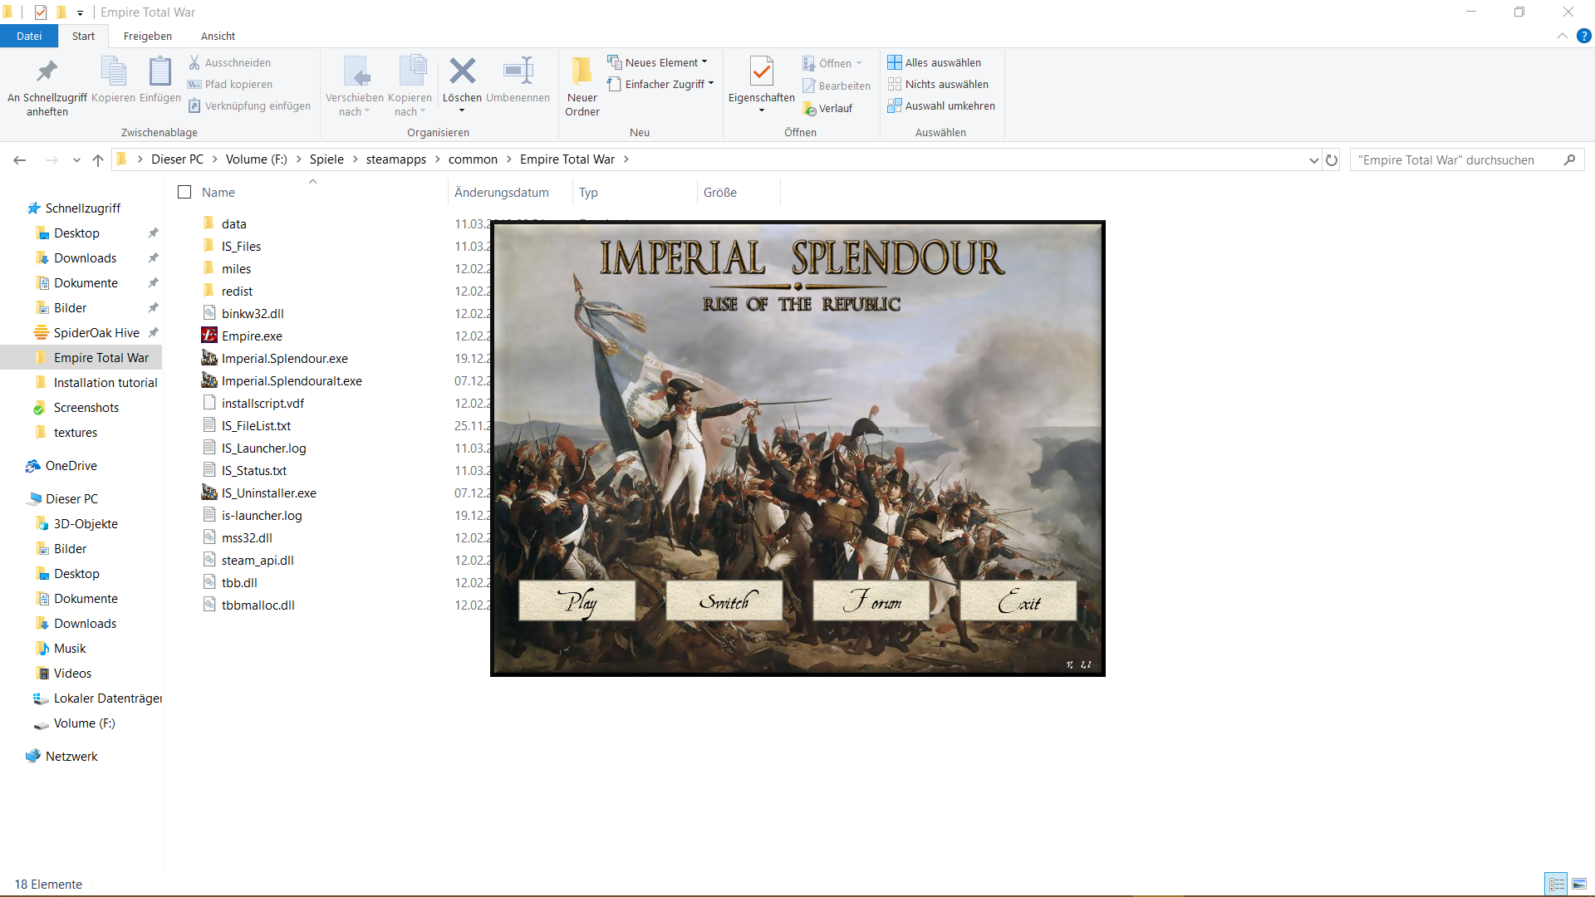Image resolution: width=1595 pixels, height=897 pixels.
Task: Click Nichts auswählen
Action: [938, 84]
